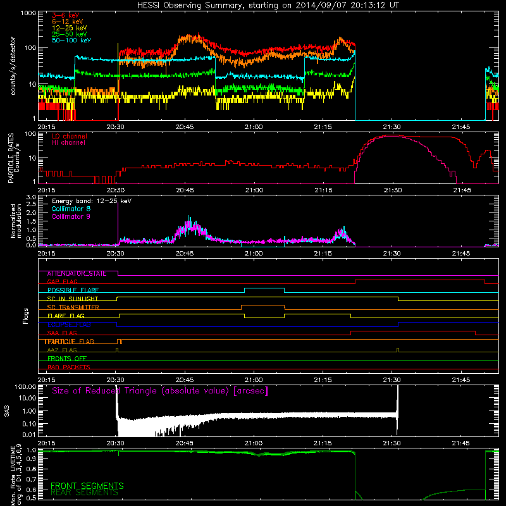Select the 3-6 keV legend label
This screenshot has height=506, width=506.
65,15
